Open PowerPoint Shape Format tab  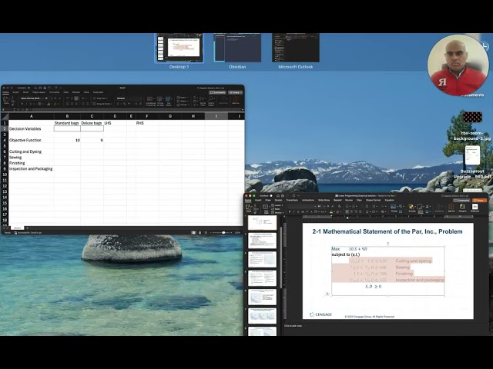click(373, 200)
